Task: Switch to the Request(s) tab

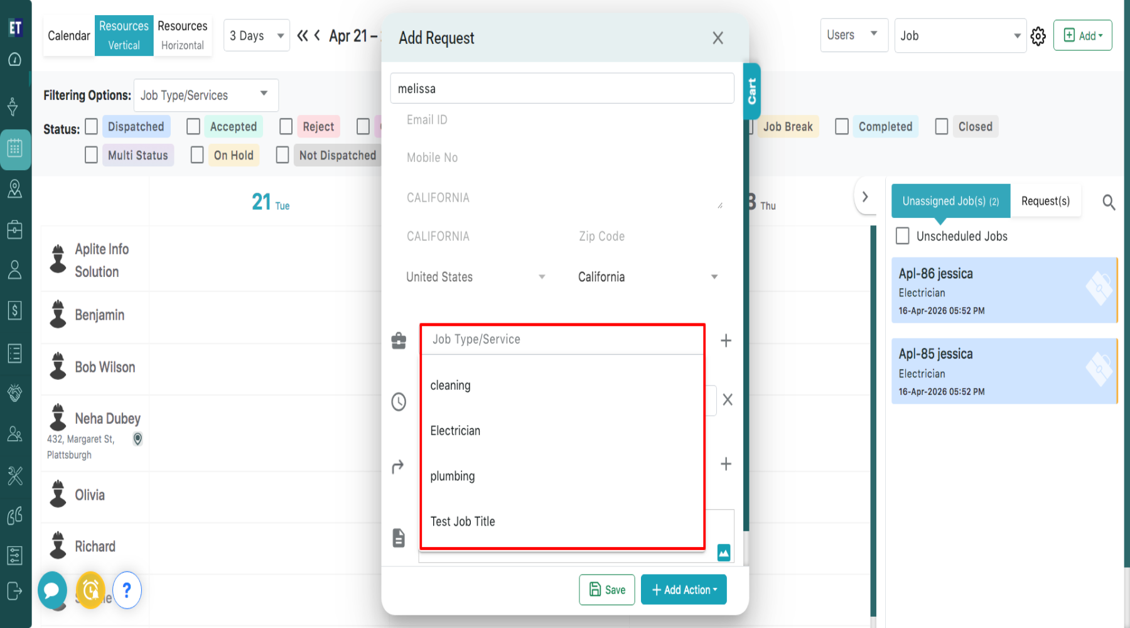Action: click(1045, 201)
